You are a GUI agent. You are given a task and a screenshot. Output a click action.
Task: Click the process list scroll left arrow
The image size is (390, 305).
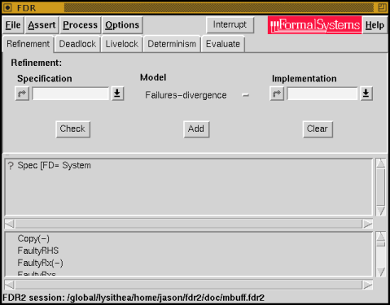coord(10,285)
